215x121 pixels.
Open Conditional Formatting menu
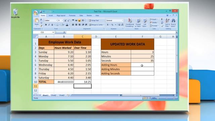(x=130, y=23)
